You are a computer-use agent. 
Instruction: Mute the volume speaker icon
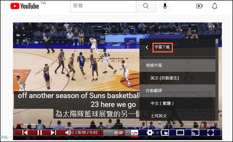pos(68,133)
